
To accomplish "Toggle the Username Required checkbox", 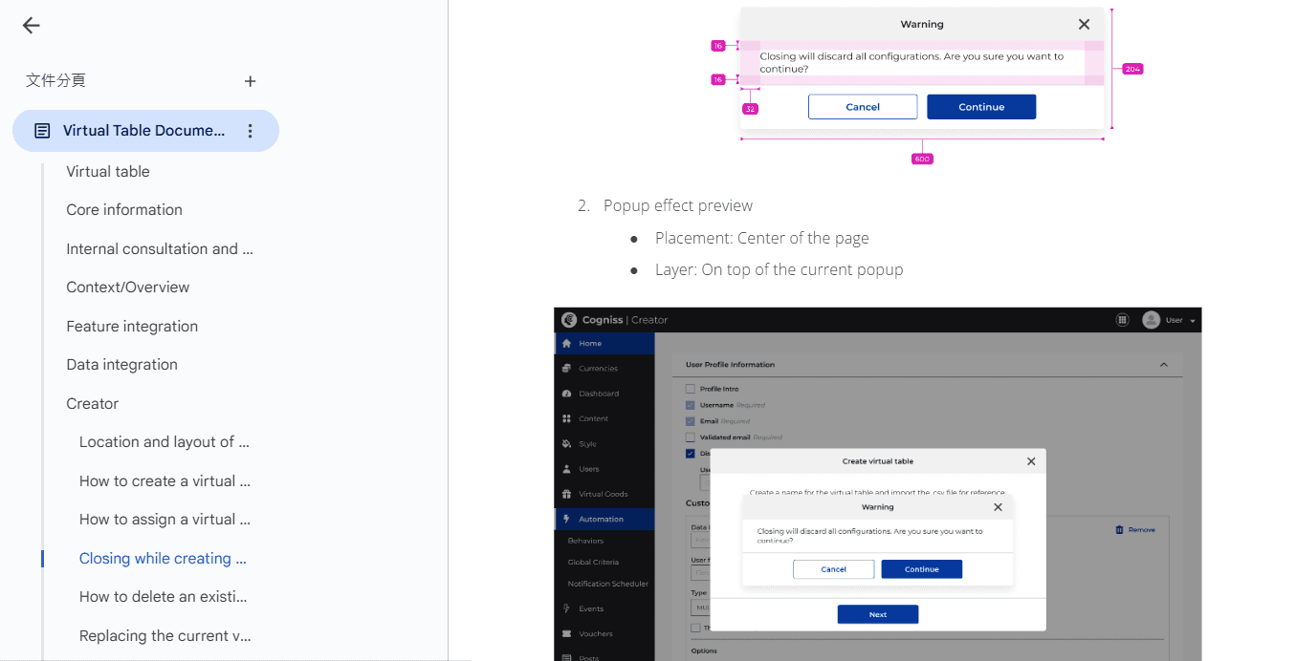I will click(691, 405).
